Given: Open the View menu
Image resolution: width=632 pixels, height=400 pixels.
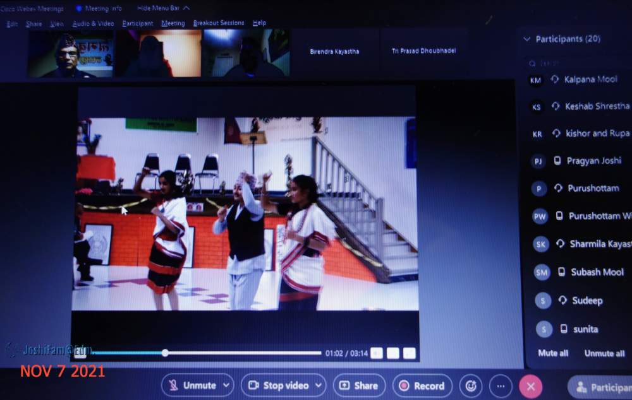Looking at the screenshot, I should pos(57,24).
